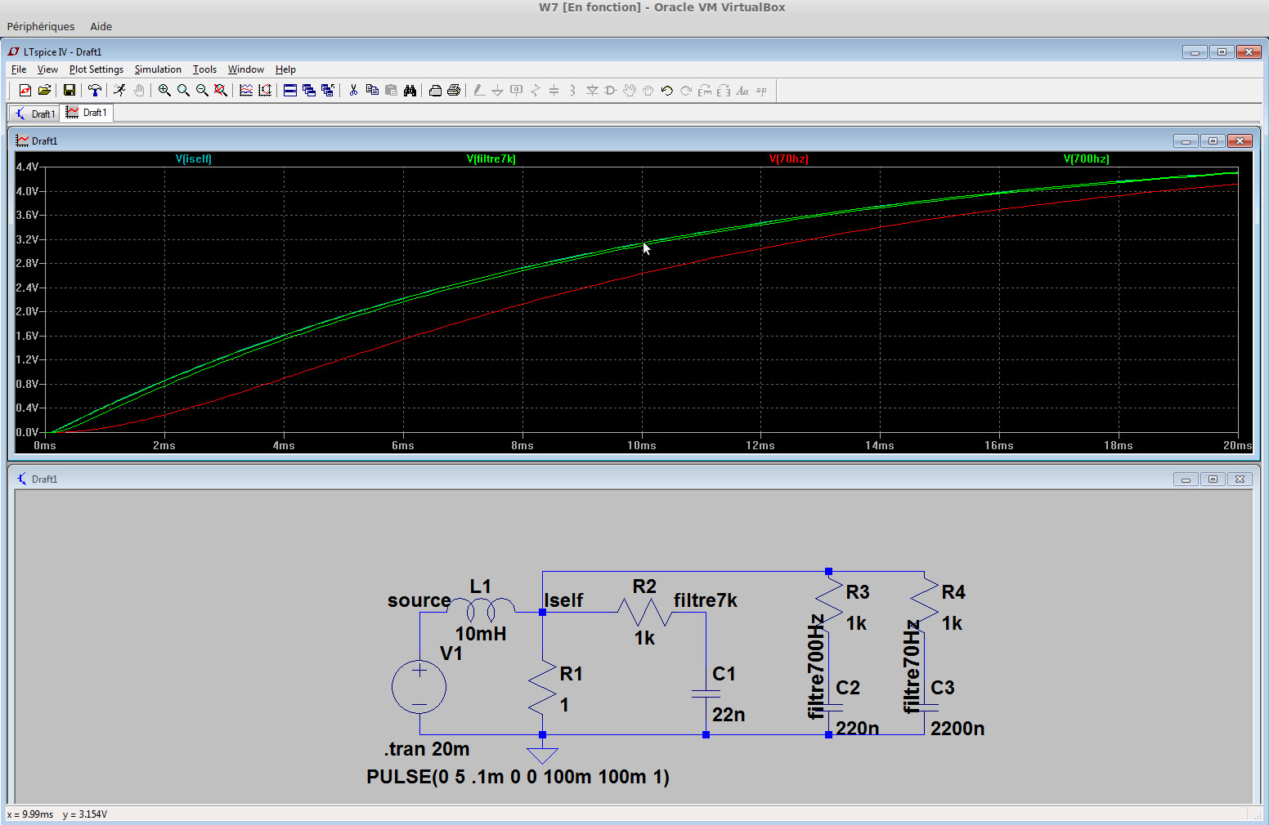Select the Place Diode tool

tap(592, 91)
